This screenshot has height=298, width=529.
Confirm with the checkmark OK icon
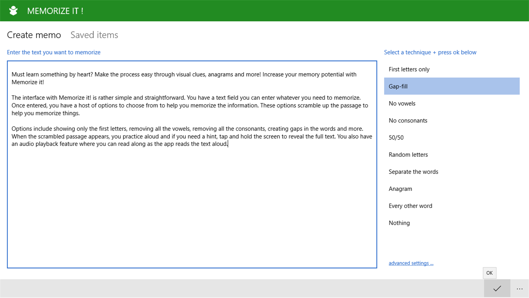tap(497, 288)
